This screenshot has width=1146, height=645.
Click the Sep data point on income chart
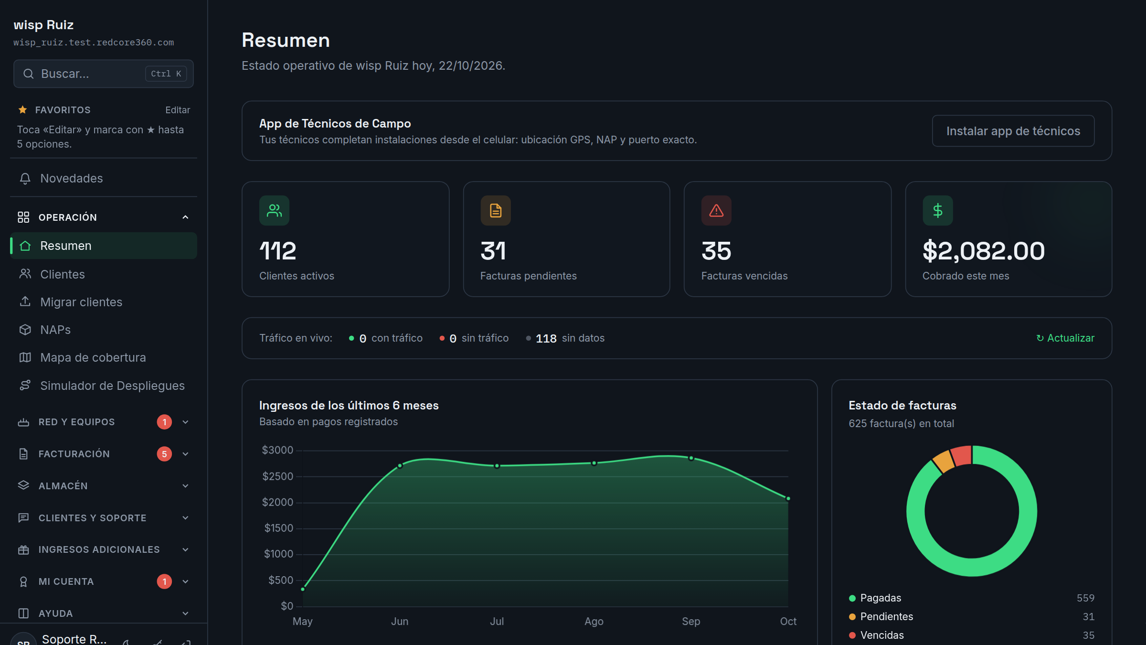[691, 458]
